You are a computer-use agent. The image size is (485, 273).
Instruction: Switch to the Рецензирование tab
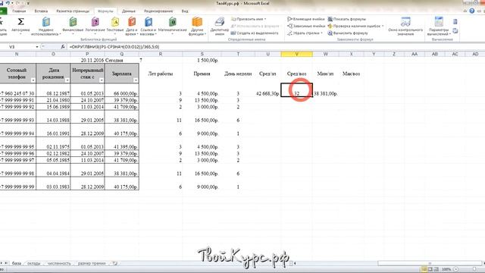point(158,11)
